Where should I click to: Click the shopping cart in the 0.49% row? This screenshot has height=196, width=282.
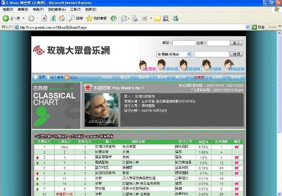(x=237, y=194)
